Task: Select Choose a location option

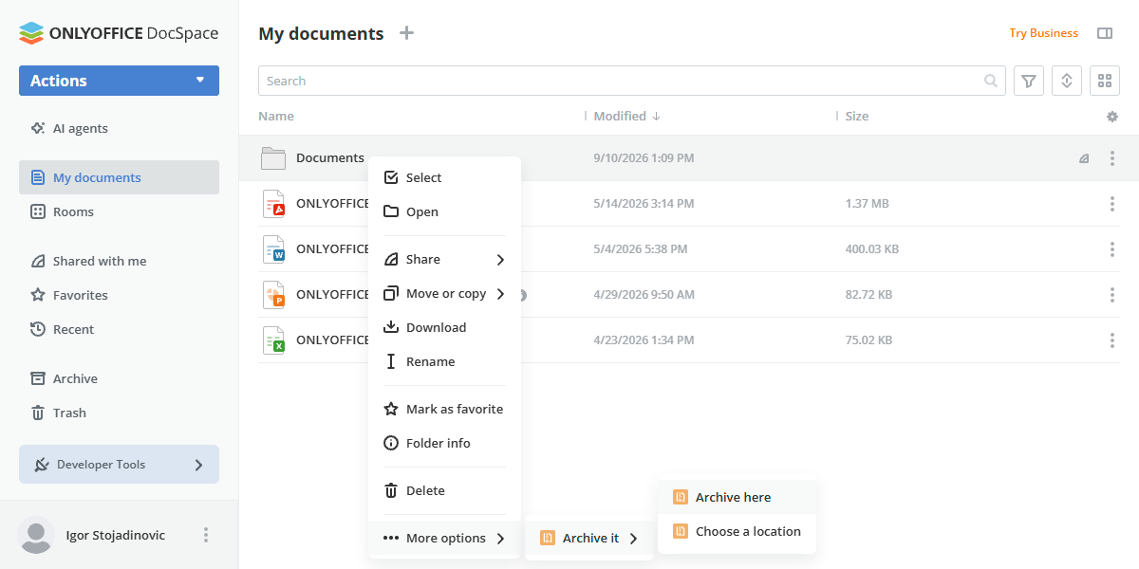Action: click(x=737, y=531)
